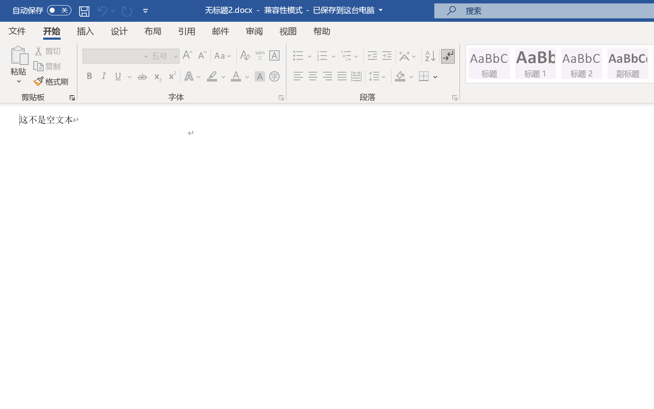Image resolution: width=654 pixels, height=409 pixels.
Task: Shrink font size with the smaller A icon
Action: [x=202, y=56]
